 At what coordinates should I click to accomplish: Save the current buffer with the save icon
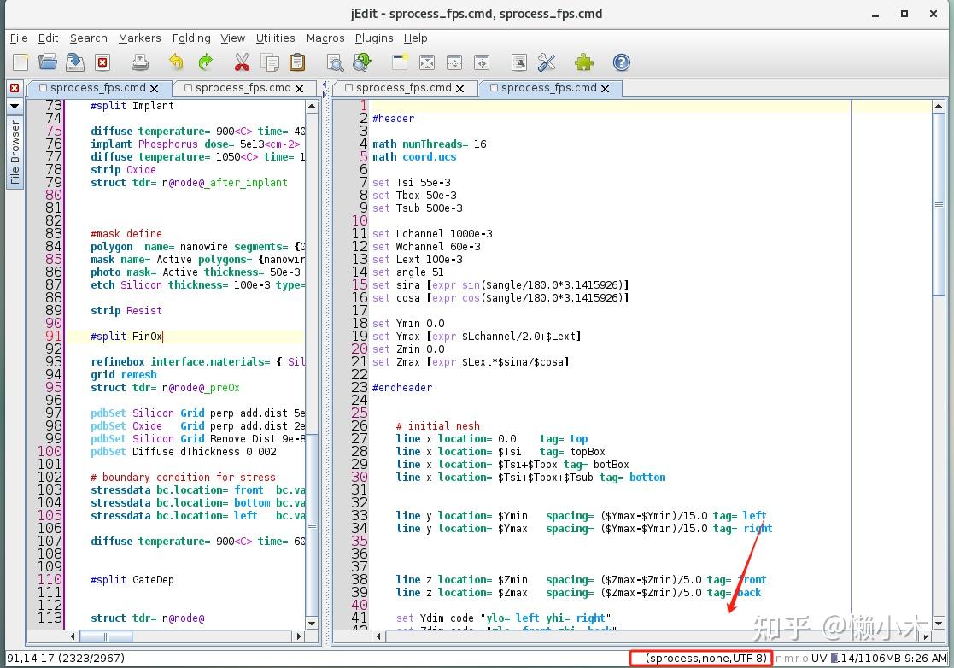[75, 62]
